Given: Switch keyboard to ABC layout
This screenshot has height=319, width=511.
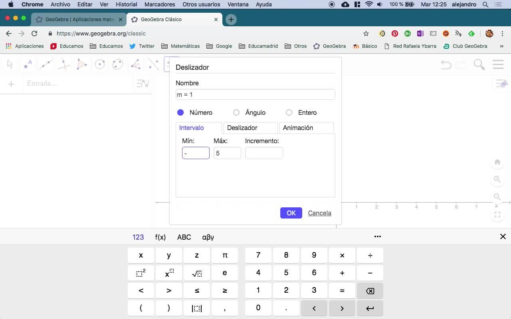Looking at the screenshot, I should 184,237.
